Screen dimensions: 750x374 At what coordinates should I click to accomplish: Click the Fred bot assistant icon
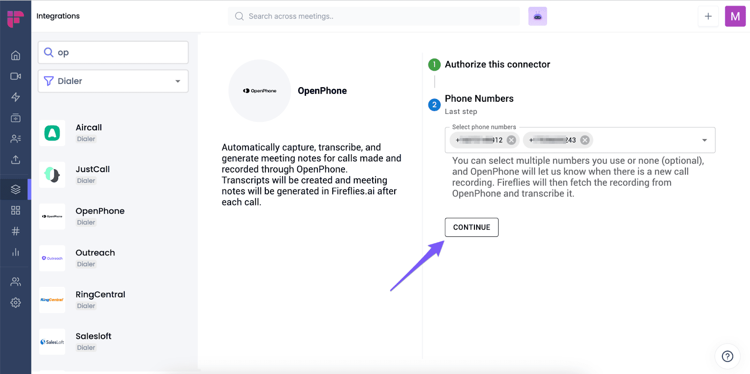click(538, 16)
